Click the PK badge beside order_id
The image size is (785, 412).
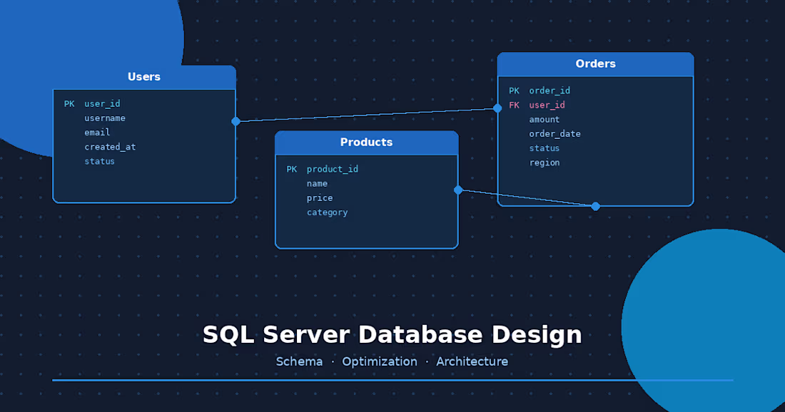point(514,91)
